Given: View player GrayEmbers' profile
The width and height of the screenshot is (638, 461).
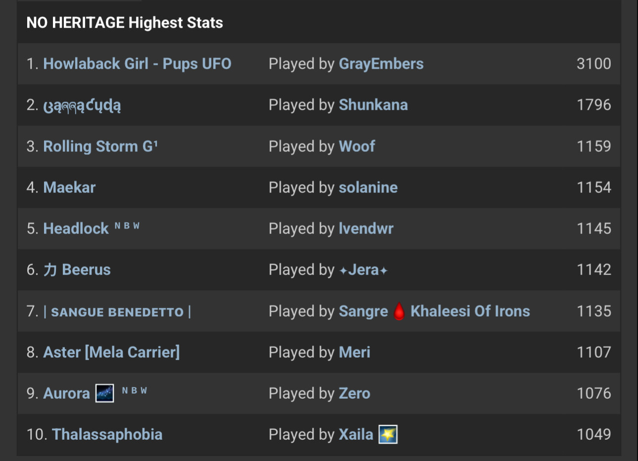Looking at the screenshot, I should 381,64.
